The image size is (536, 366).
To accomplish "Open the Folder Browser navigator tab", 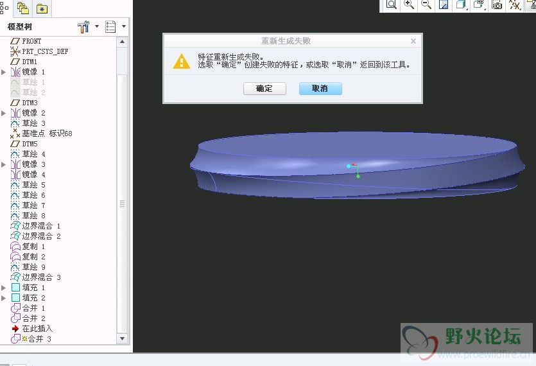I will click(23, 8).
